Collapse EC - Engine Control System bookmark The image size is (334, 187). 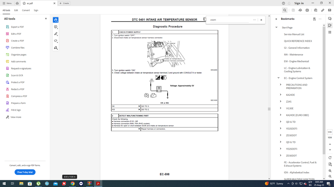pos(279,78)
